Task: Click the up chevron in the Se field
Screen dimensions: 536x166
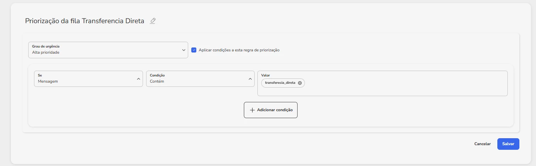Action: (x=138, y=79)
